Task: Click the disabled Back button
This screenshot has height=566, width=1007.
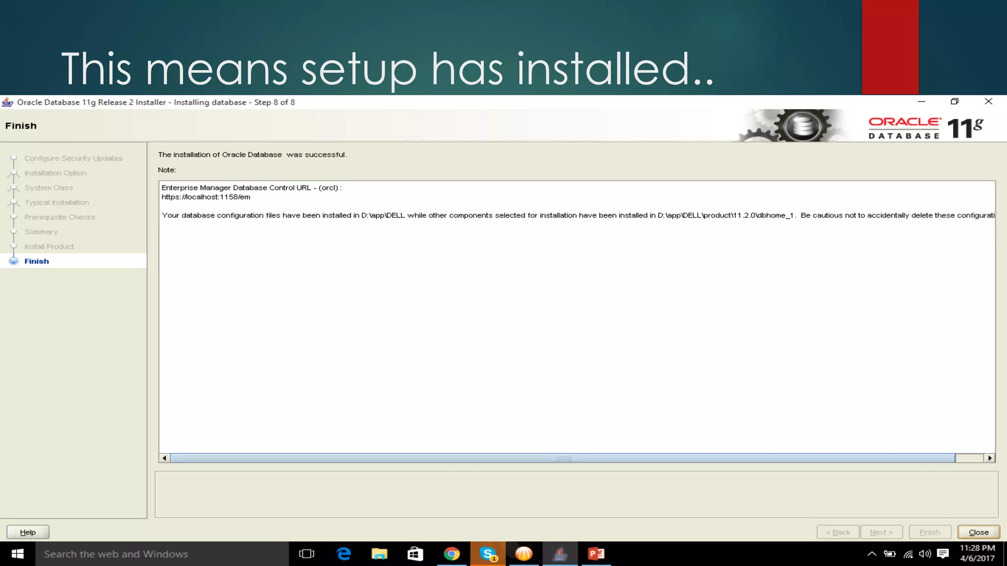Action: pos(838,532)
